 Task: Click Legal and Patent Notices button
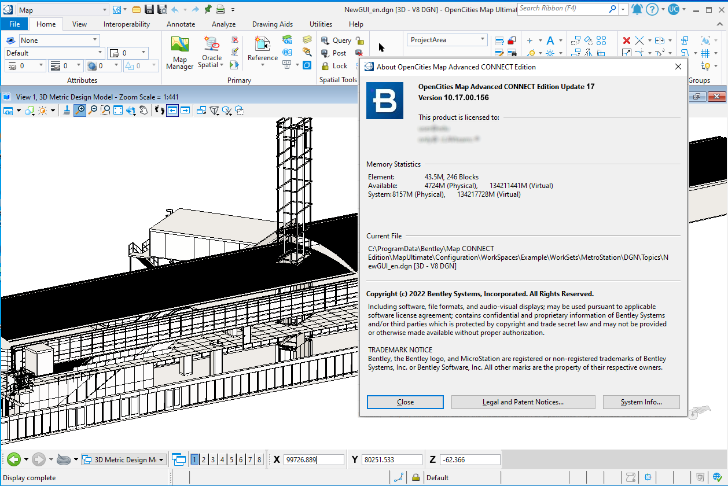click(x=523, y=402)
